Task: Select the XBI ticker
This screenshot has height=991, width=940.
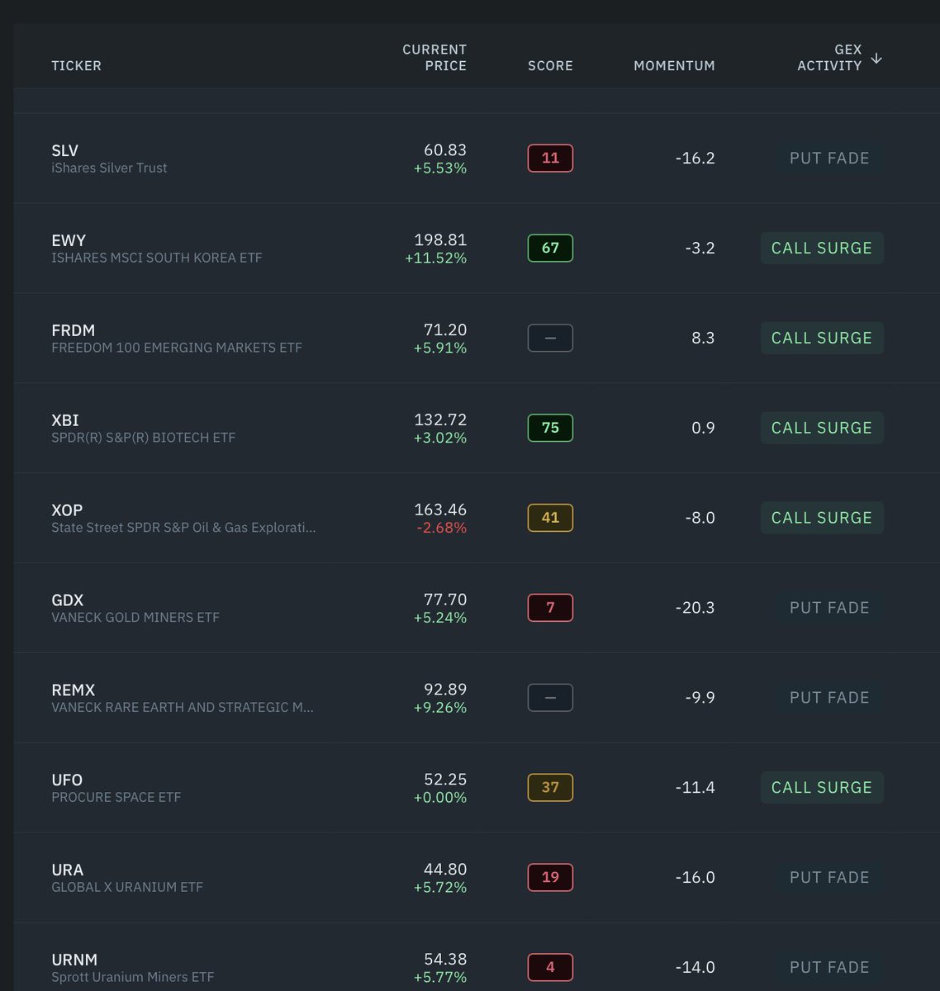Action: point(65,420)
